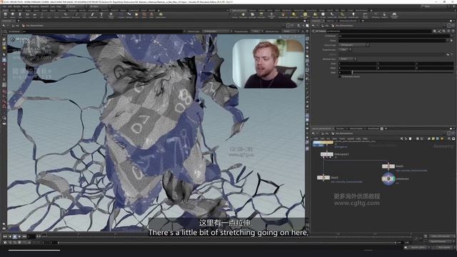Select the Spray Paint shelf tool
Screen dimensions: 457x257
point(93,14)
